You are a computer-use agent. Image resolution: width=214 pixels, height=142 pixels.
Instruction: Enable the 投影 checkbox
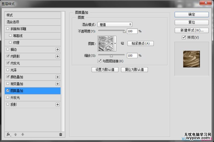pos(8,104)
